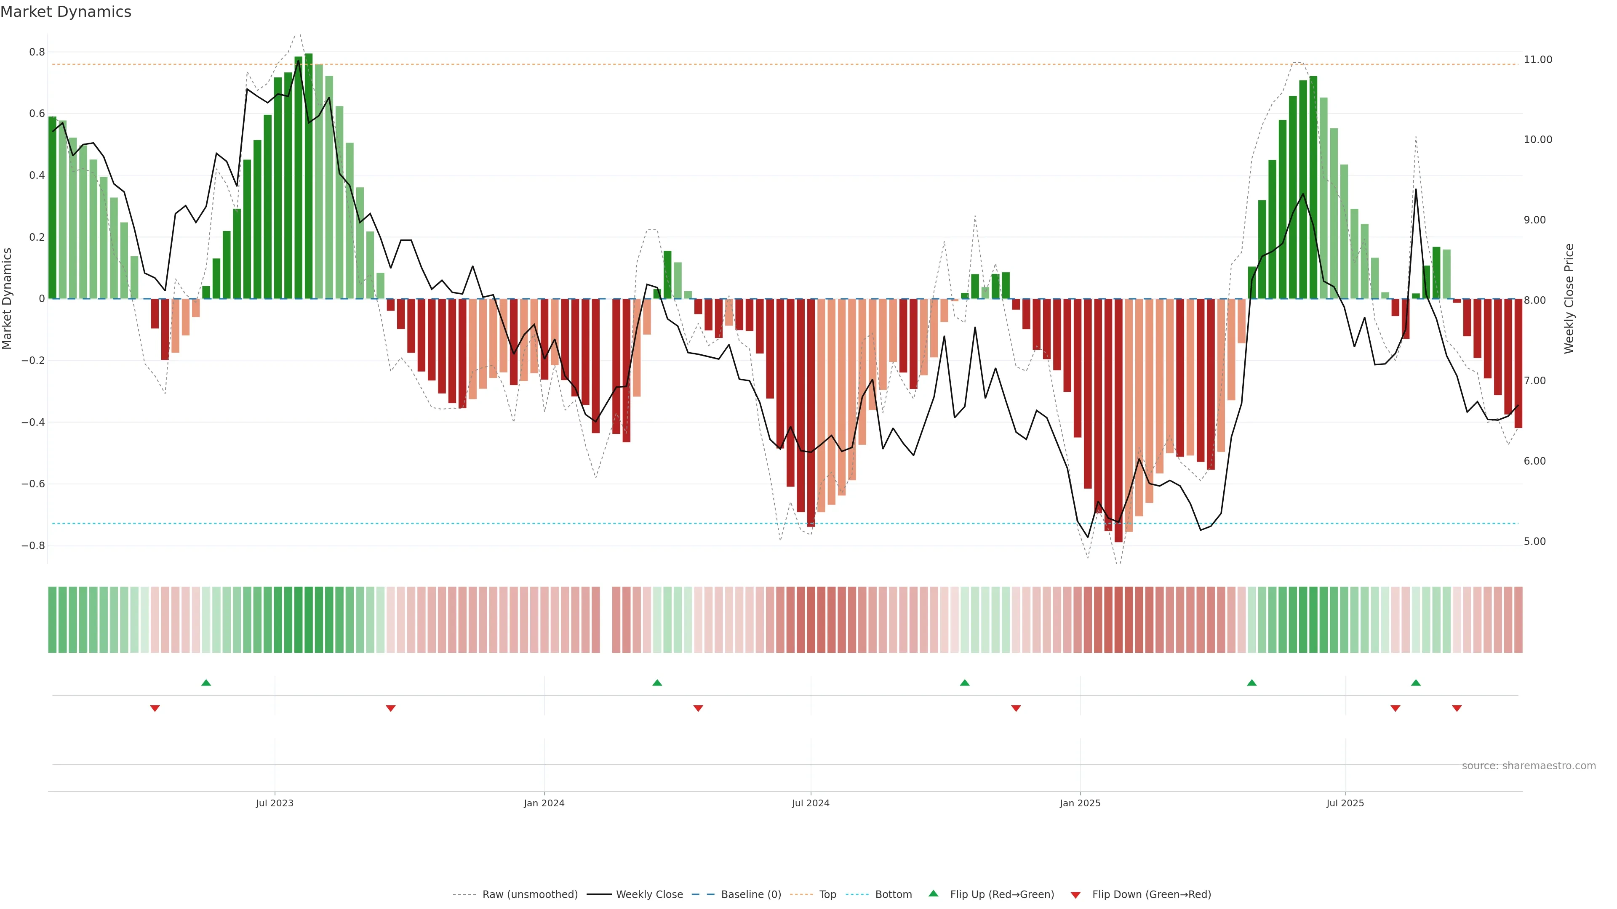Click the Top legend entry
Viewport: 1617px width, 909px height.
pyautogui.click(x=827, y=895)
